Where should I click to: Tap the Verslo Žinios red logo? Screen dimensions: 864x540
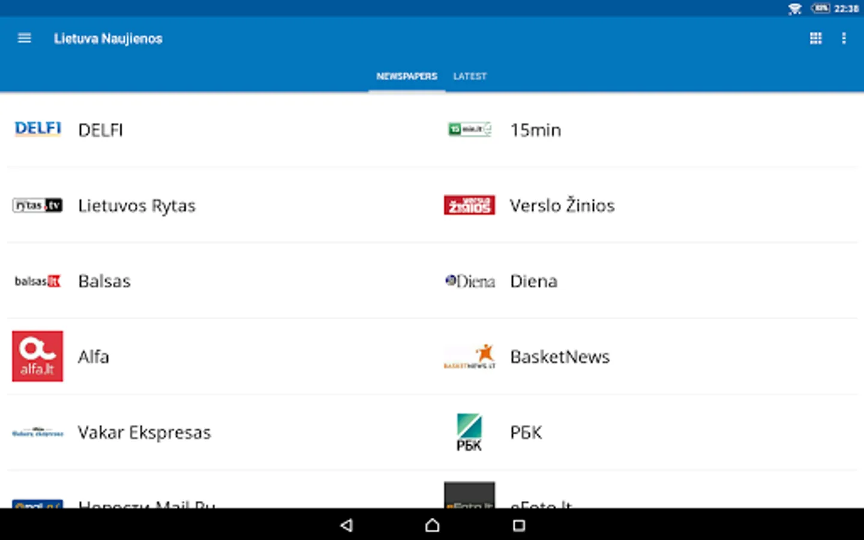coord(469,205)
